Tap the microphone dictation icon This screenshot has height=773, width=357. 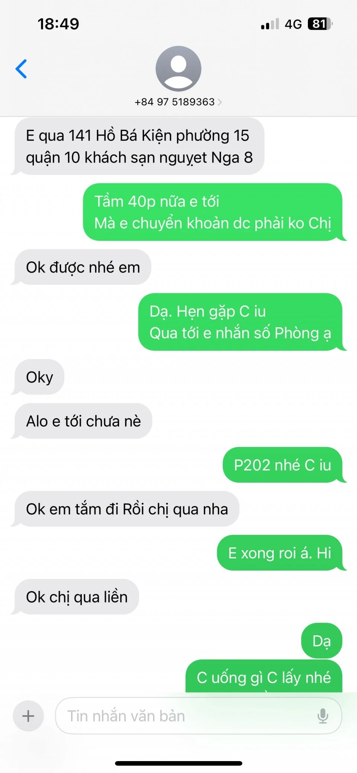323,716
